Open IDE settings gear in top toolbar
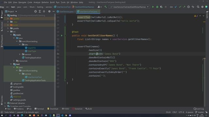 (x=202, y=7)
